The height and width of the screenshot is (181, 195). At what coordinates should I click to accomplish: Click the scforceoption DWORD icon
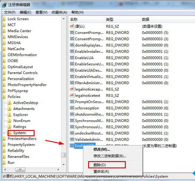[72, 108]
